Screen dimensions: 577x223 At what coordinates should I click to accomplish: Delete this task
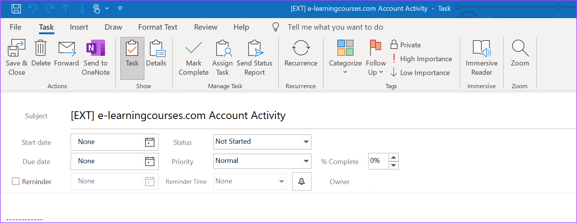(x=41, y=53)
